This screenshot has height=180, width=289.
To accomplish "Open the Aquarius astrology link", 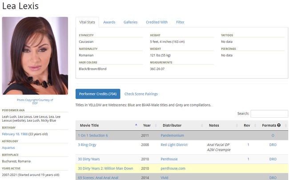I will (8, 147).
